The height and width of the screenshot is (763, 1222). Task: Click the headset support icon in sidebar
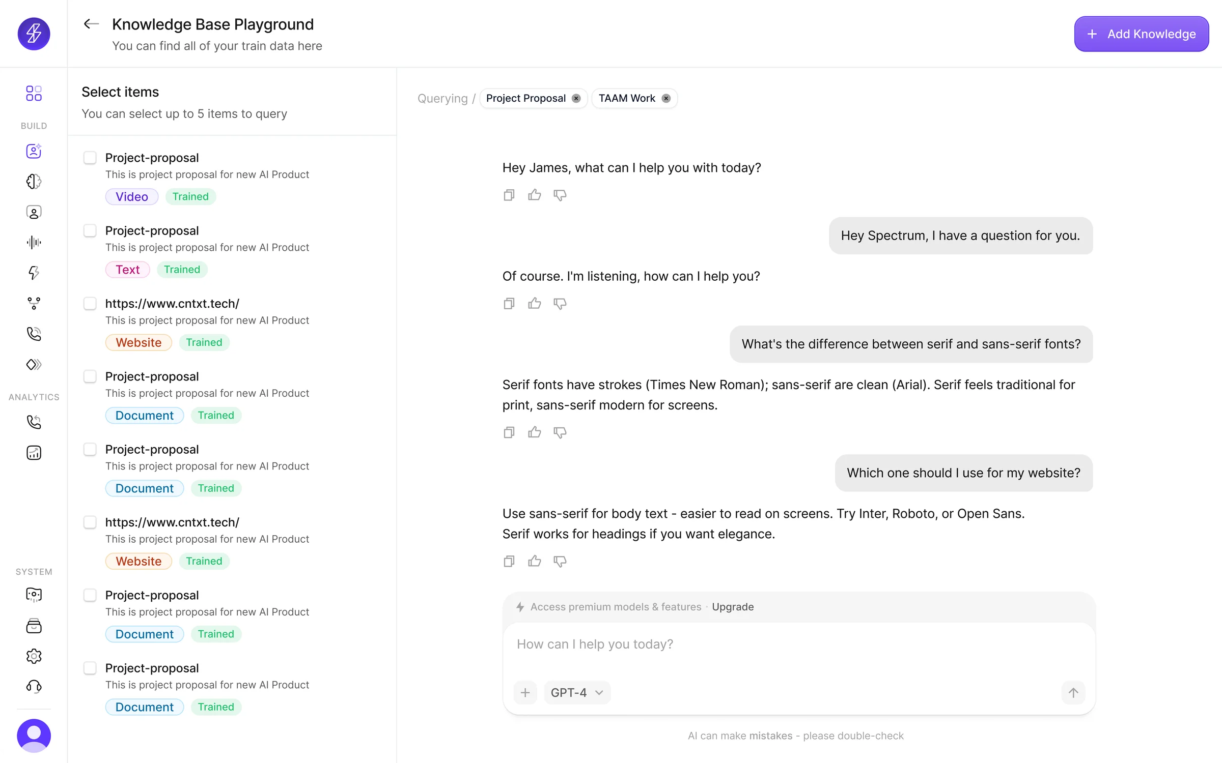pos(34,687)
